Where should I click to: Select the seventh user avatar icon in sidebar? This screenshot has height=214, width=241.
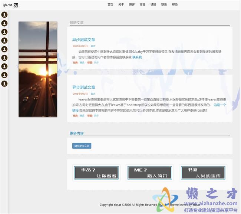(x=4, y=66)
